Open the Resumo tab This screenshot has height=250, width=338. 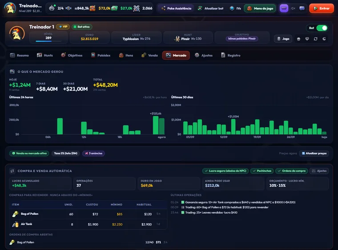coord(20,56)
